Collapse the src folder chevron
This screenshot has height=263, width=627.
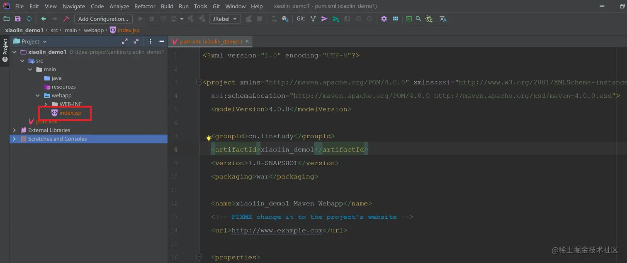point(22,61)
